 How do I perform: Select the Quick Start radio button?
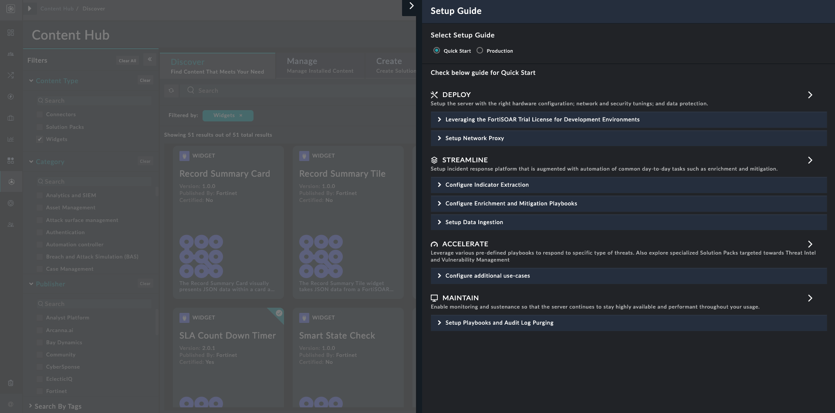coord(436,50)
